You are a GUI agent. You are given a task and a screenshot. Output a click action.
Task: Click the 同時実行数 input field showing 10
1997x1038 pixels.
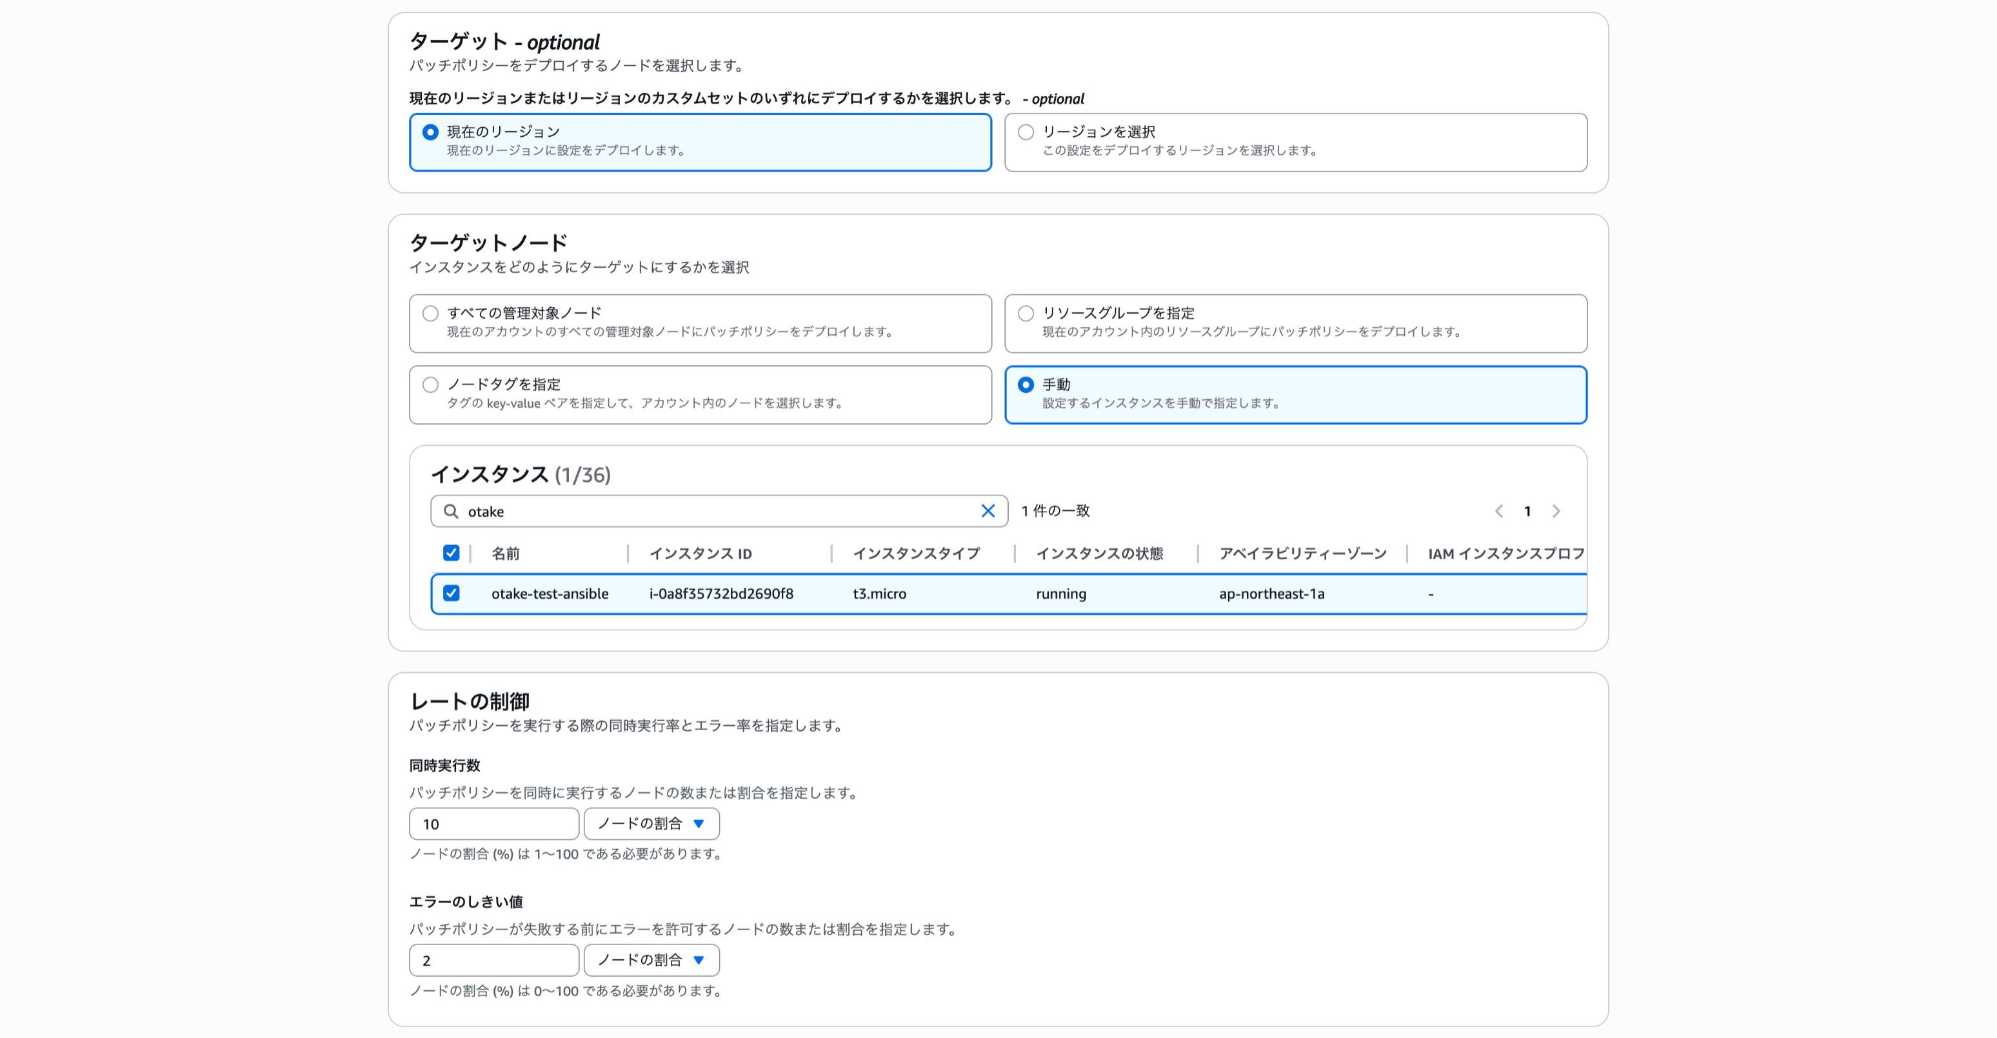point(494,823)
